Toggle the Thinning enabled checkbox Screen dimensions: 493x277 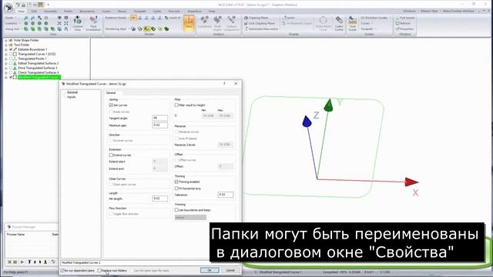[x=176, y=182]
